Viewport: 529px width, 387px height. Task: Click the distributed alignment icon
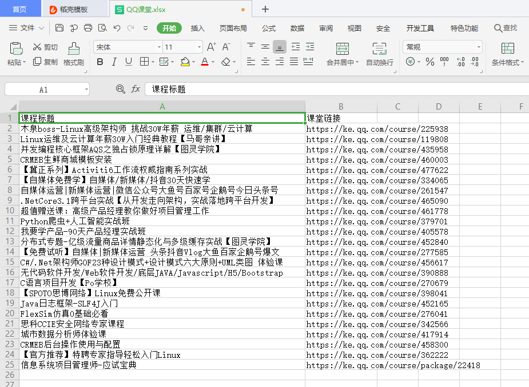tap(308, 61)
